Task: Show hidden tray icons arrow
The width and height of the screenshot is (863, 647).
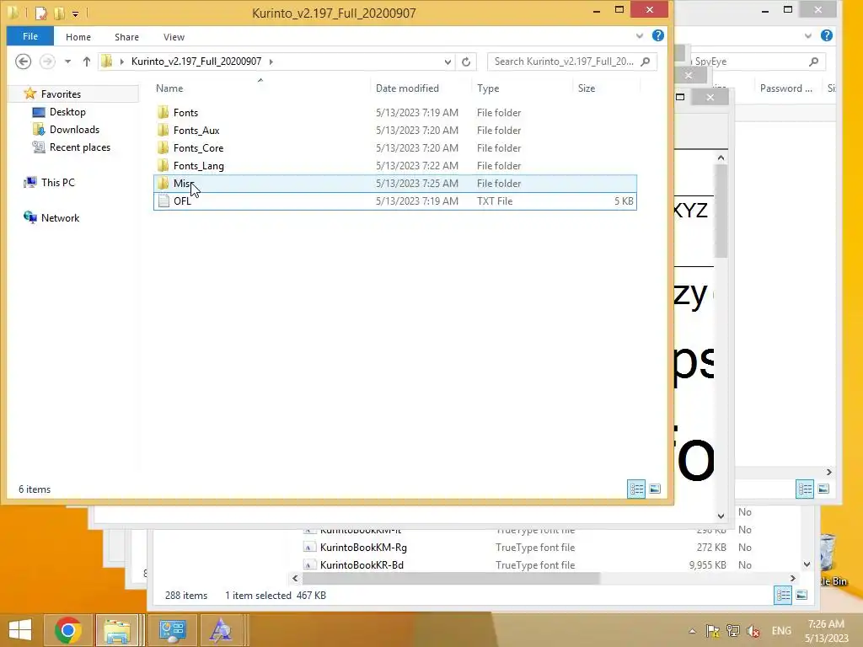Action: 693,631
